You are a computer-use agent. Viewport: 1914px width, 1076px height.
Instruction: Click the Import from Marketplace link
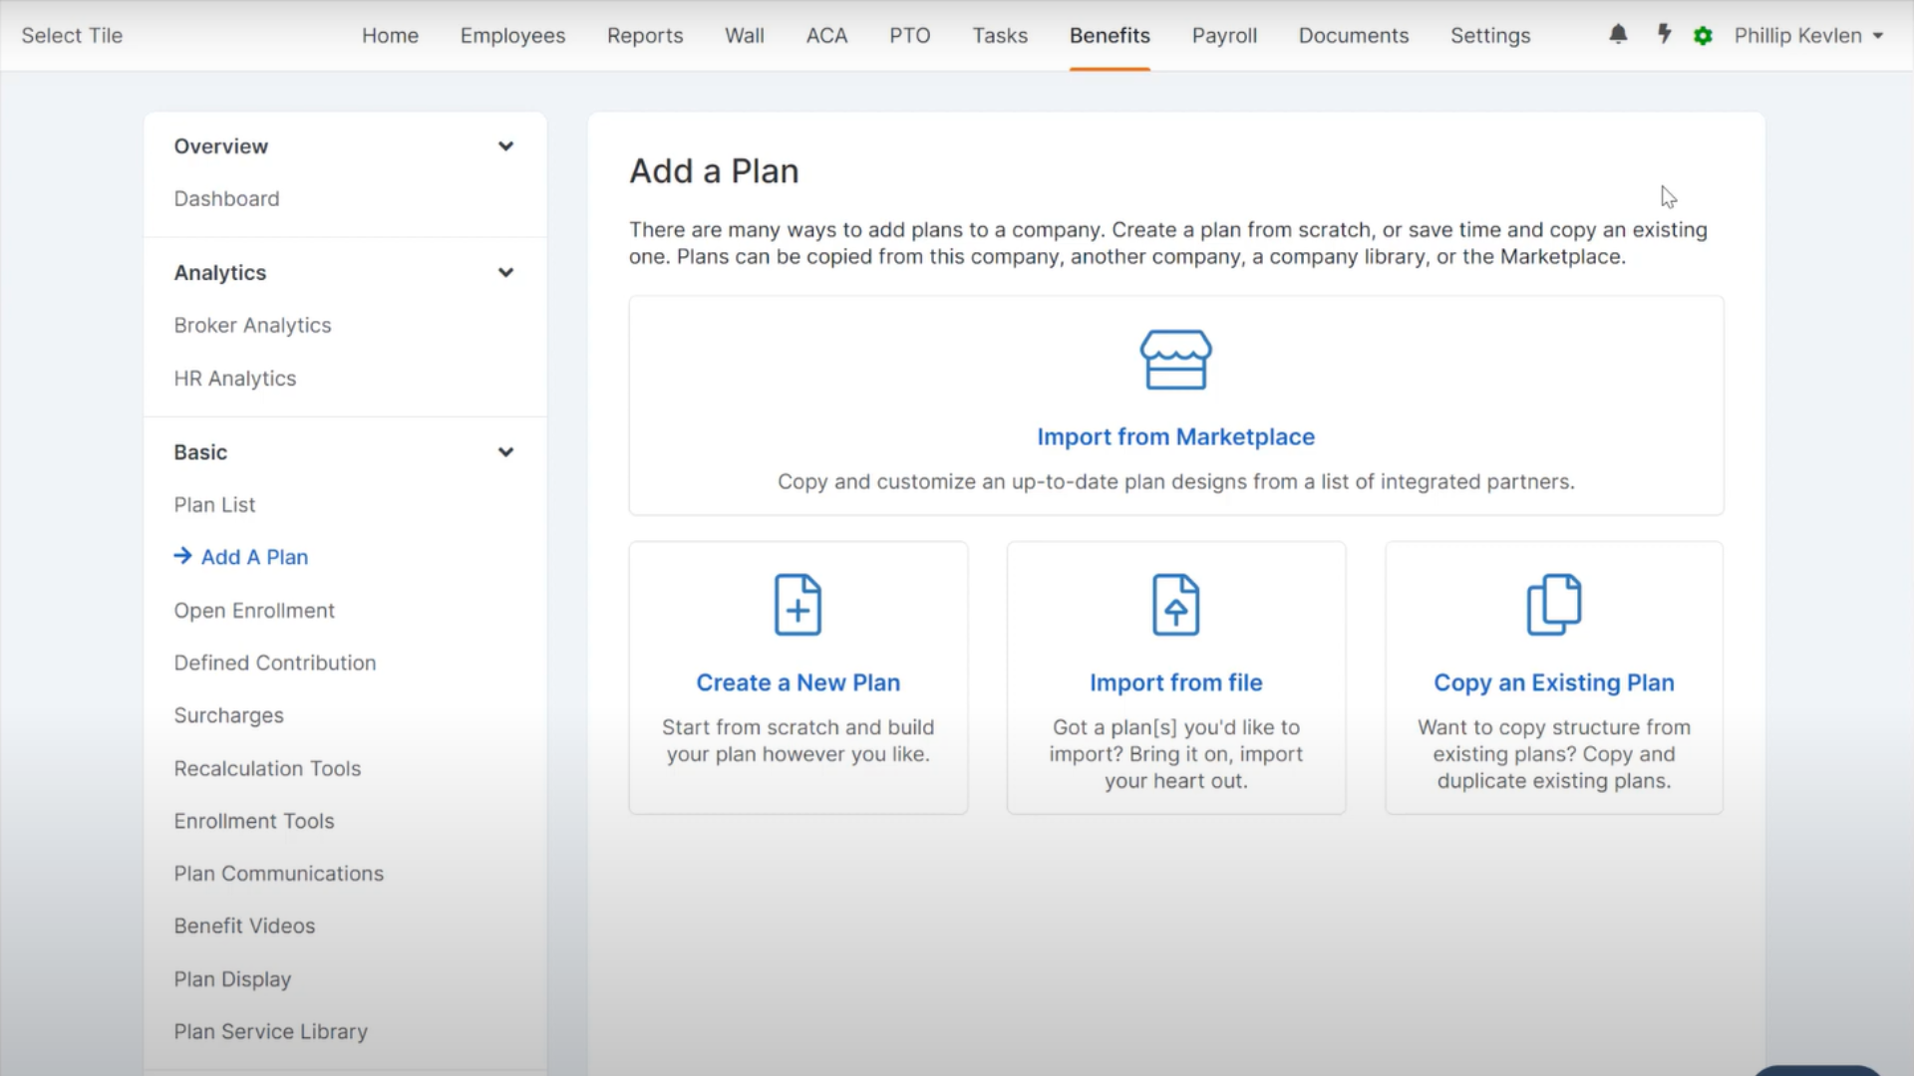tap(1176, 436)
